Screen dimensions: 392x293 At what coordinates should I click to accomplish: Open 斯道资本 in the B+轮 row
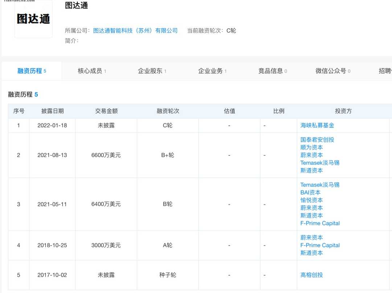[311, 171]
